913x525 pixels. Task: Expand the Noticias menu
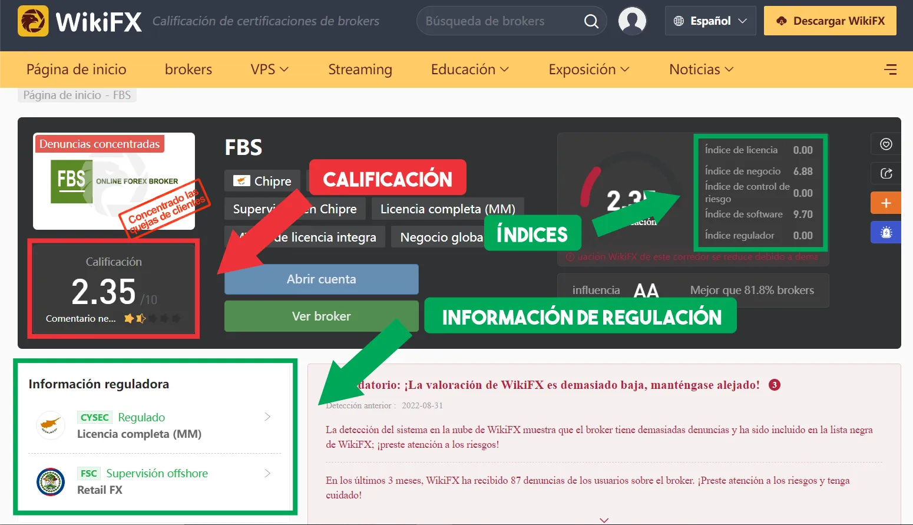click(x=701, y=70)
